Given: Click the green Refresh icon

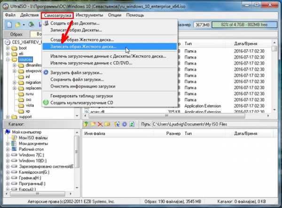Looking at the screenshot, I should (x=132, y=124).
